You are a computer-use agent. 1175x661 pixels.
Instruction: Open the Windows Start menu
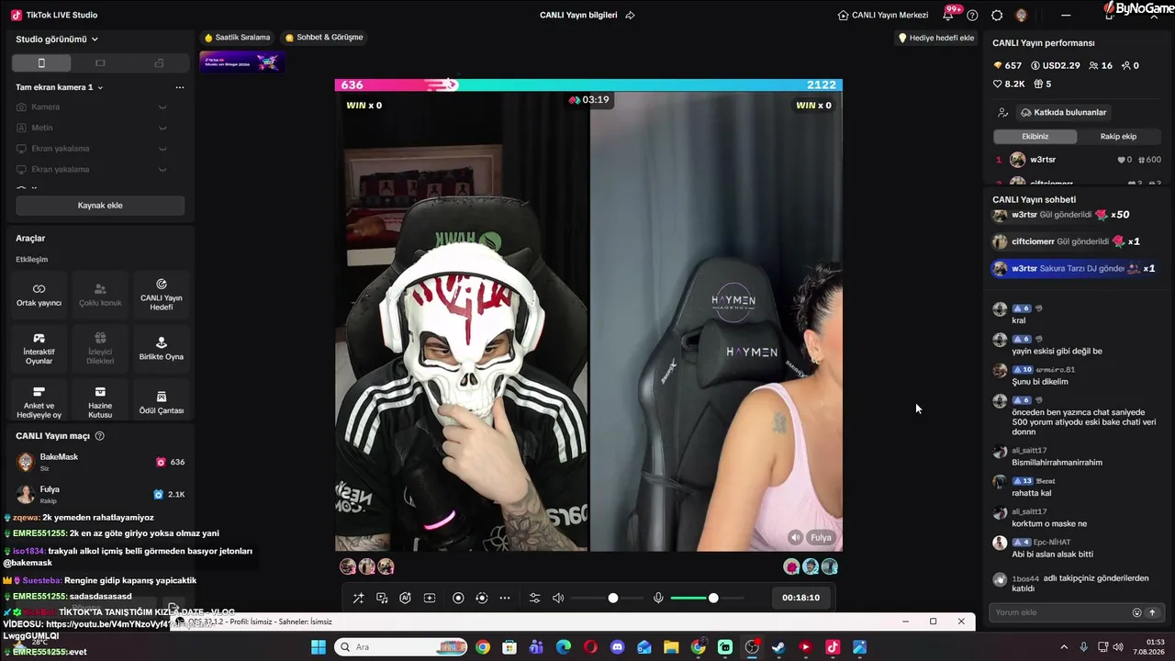tap(319, 647)
